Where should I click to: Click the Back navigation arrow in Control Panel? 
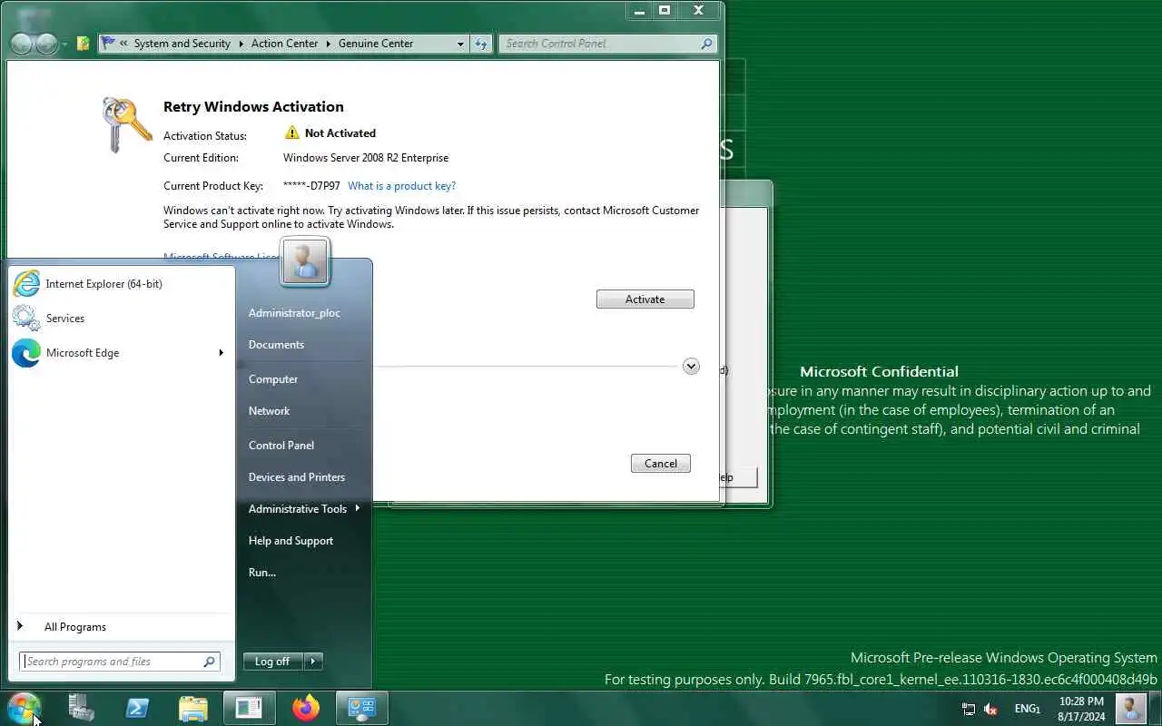click(22, 44)
